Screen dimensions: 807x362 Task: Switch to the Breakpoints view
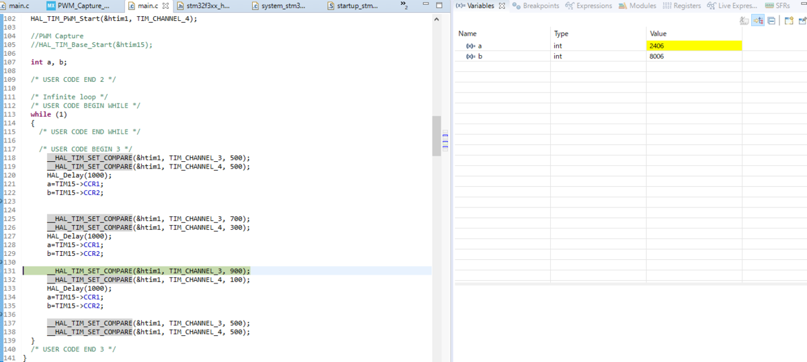pos(536,6)
